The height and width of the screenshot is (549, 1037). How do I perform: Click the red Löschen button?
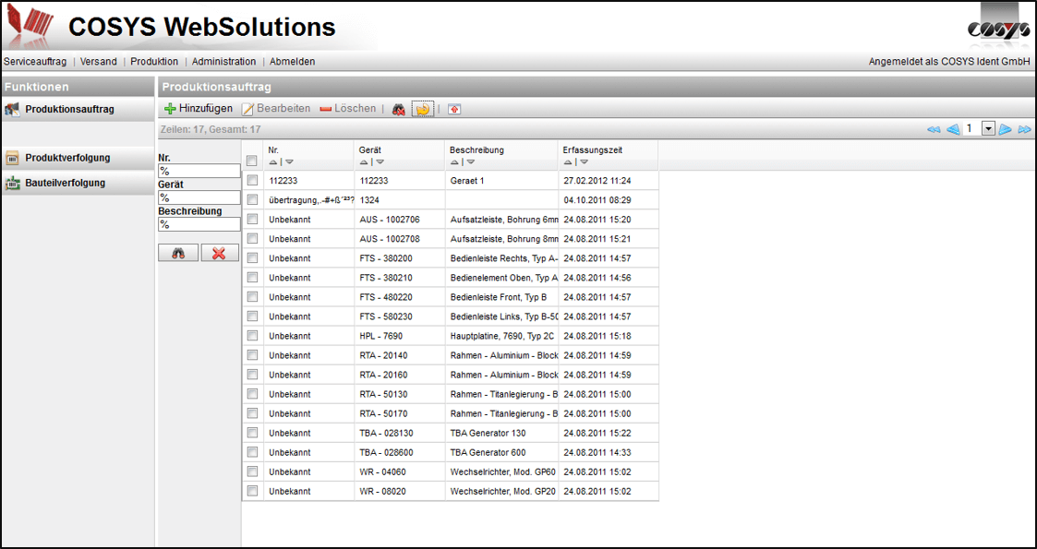coord(348,108)
